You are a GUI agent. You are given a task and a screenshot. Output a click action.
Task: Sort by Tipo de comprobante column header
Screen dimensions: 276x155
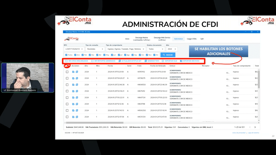tap(242, 66)
